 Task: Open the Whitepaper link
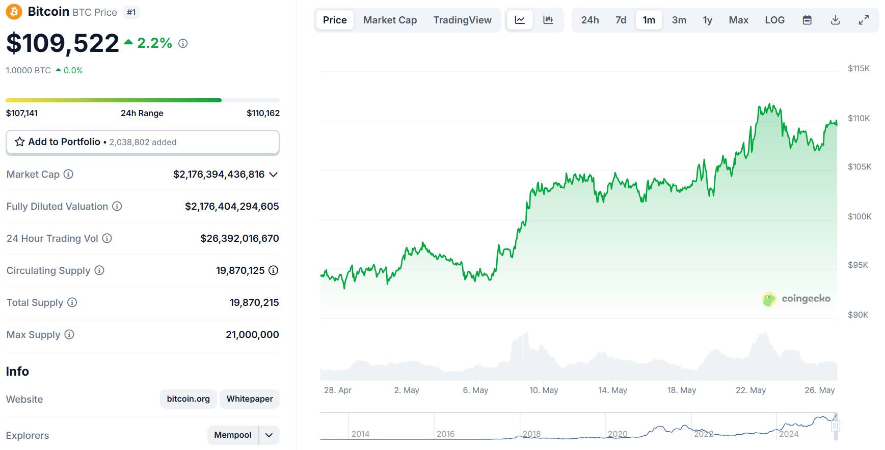point(250,399)
